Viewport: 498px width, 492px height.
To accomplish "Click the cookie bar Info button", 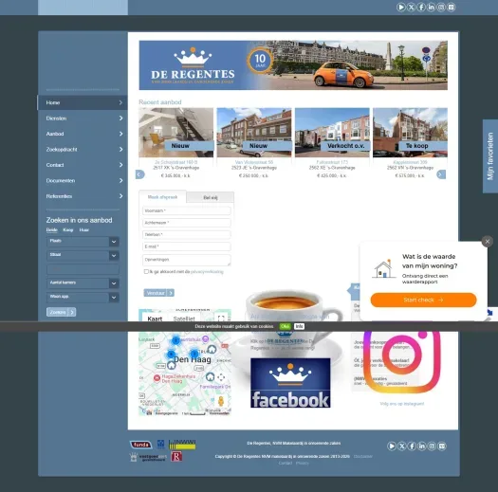I will point(299,326).
